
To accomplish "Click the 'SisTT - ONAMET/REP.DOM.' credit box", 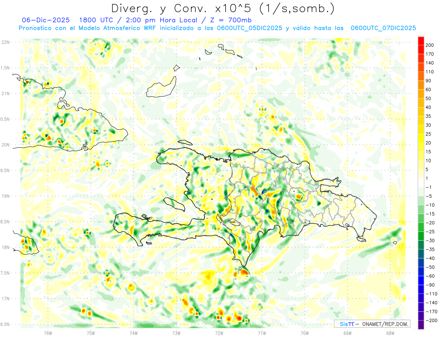I will pyautogui.click(x=372, y=324).
